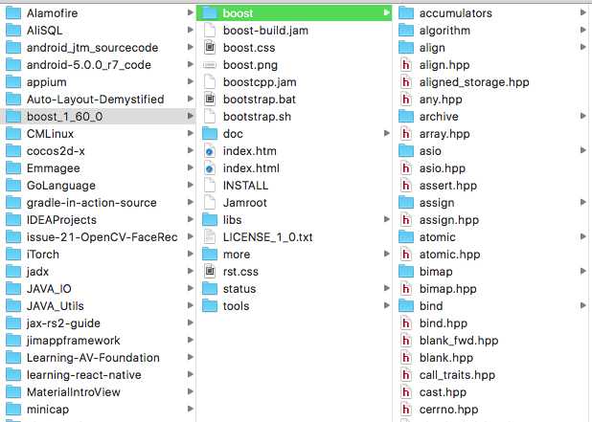
Task: Select the Learning-AV-Foundation folder
Action: click(x=98, y=358)
